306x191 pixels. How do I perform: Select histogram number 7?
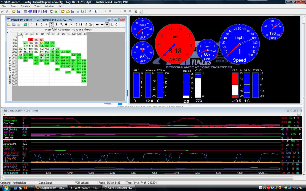61,24
